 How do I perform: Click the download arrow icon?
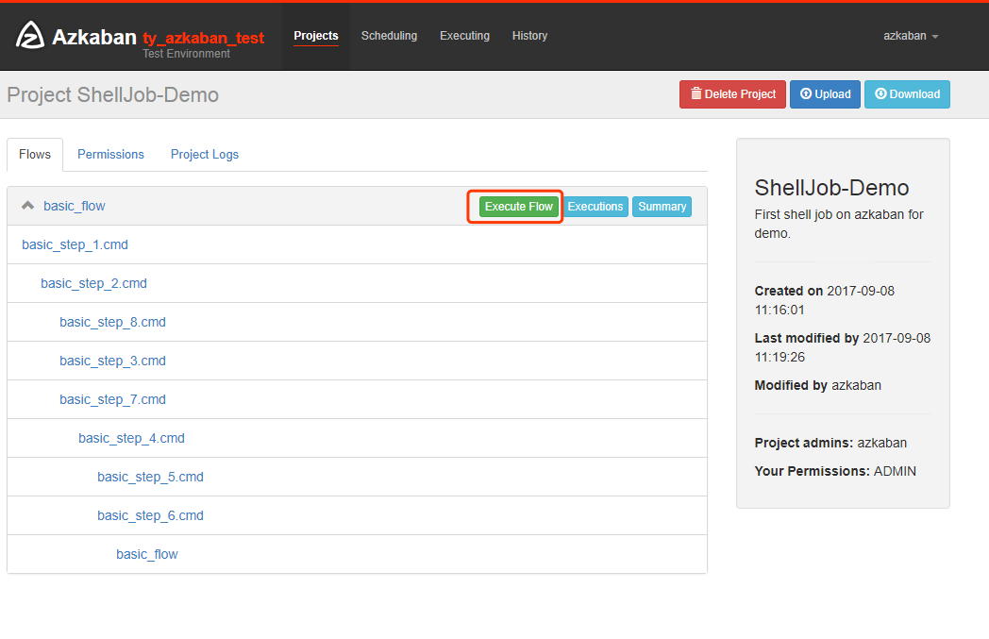coord(880,93)
